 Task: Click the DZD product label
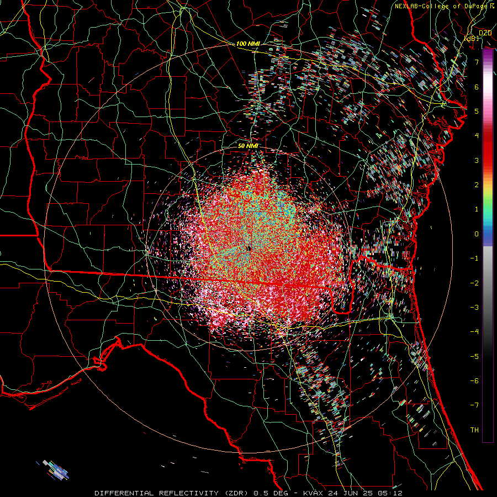tap(485, 33)
